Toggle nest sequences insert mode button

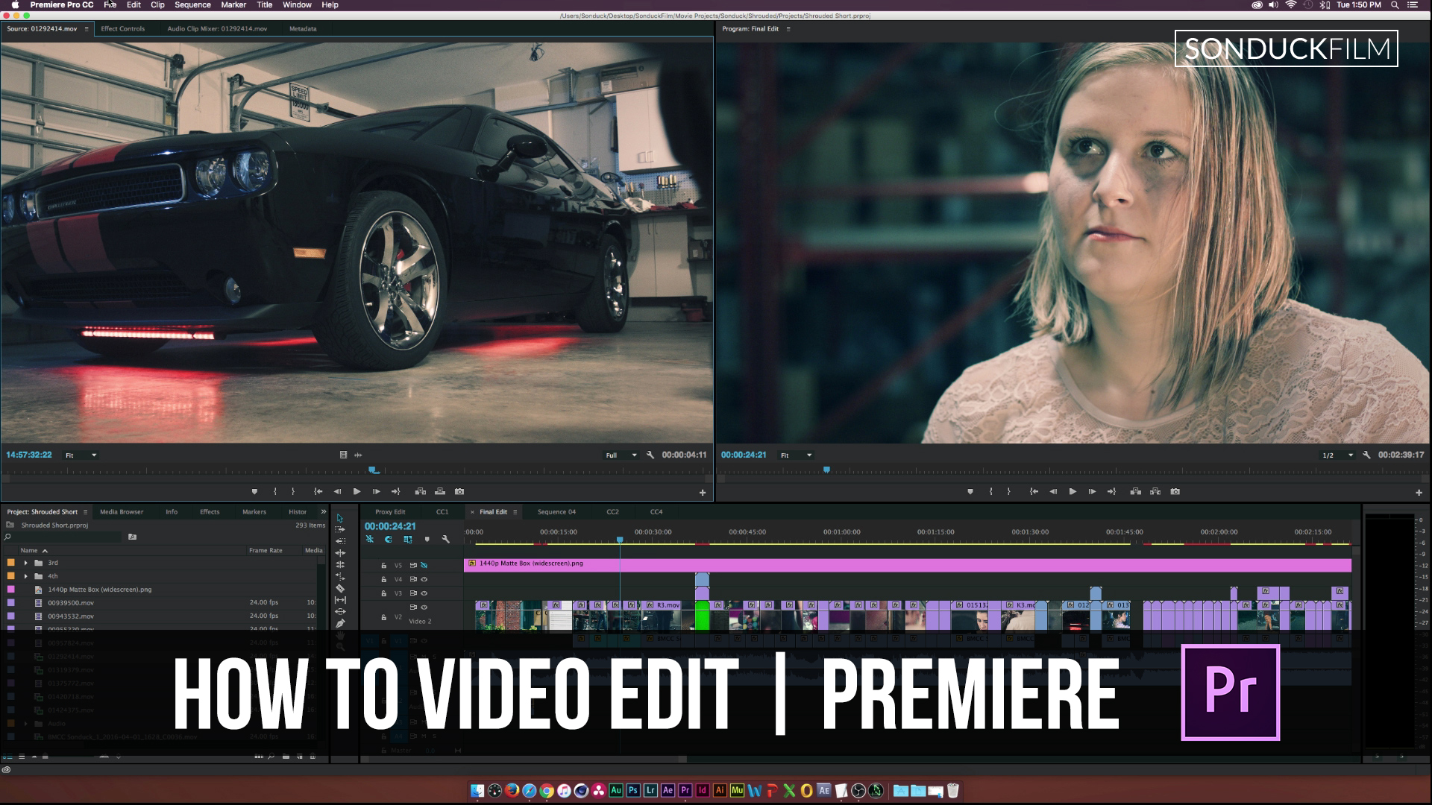[x=369, y=540]
